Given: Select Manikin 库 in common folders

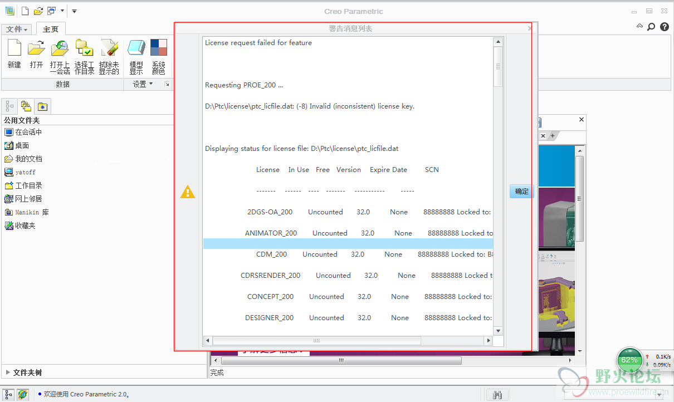Looking at the screenshot, I should click(x=27, y=212).
